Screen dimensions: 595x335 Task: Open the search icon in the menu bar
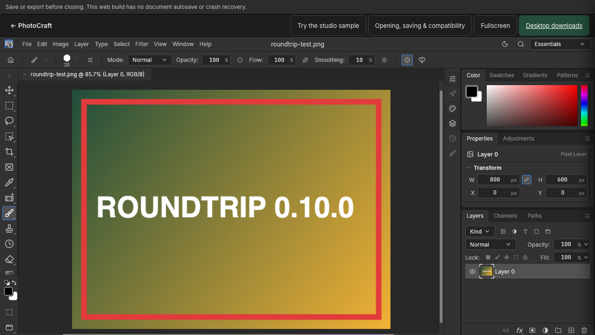click(521, 44)
